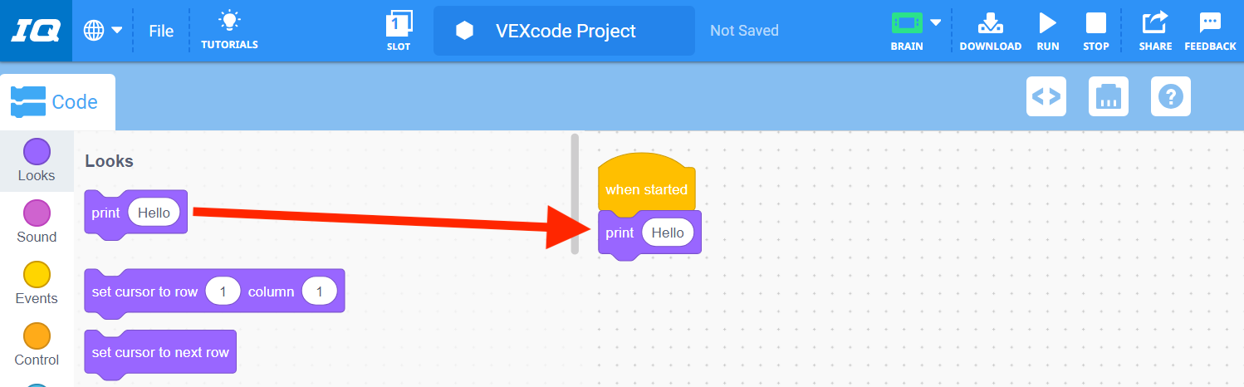Select the Events block category
This screenshot has width=1244, height=387.
(x=37, y=284)
